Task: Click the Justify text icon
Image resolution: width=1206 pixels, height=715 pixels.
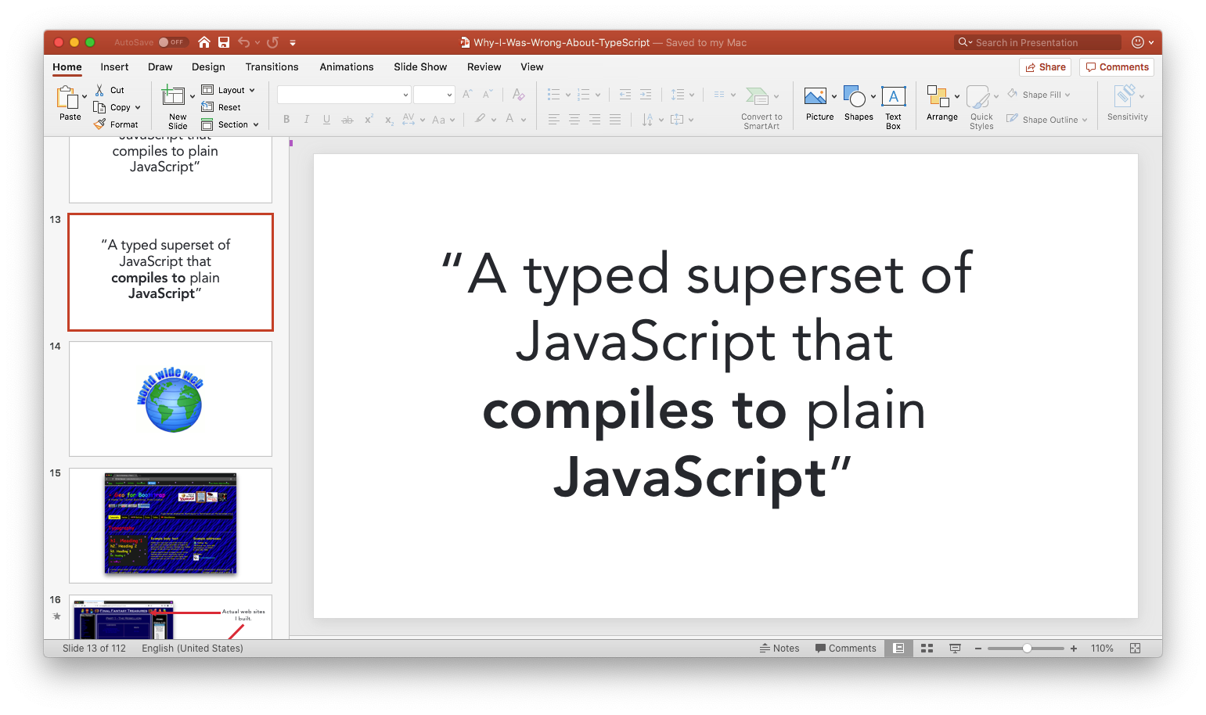Action: [x=615, y=120]
